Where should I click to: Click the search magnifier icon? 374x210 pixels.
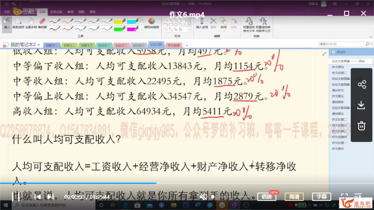pyautogui.click(x=367, y=44)
